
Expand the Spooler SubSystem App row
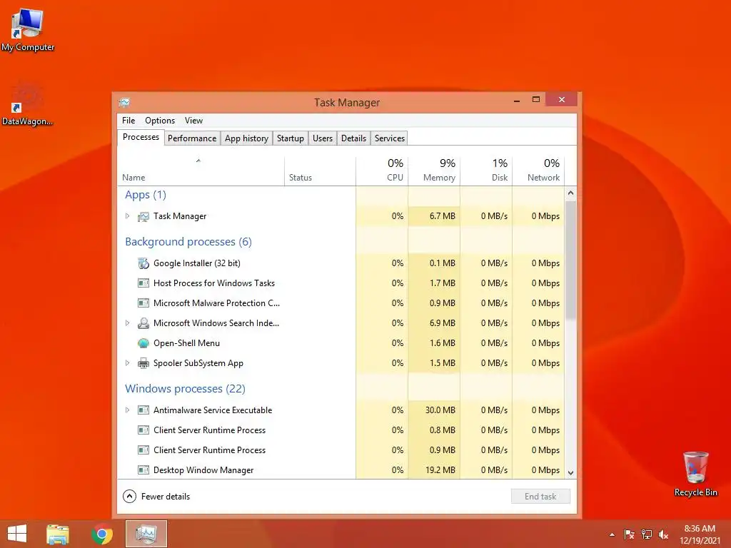[127, 363]
